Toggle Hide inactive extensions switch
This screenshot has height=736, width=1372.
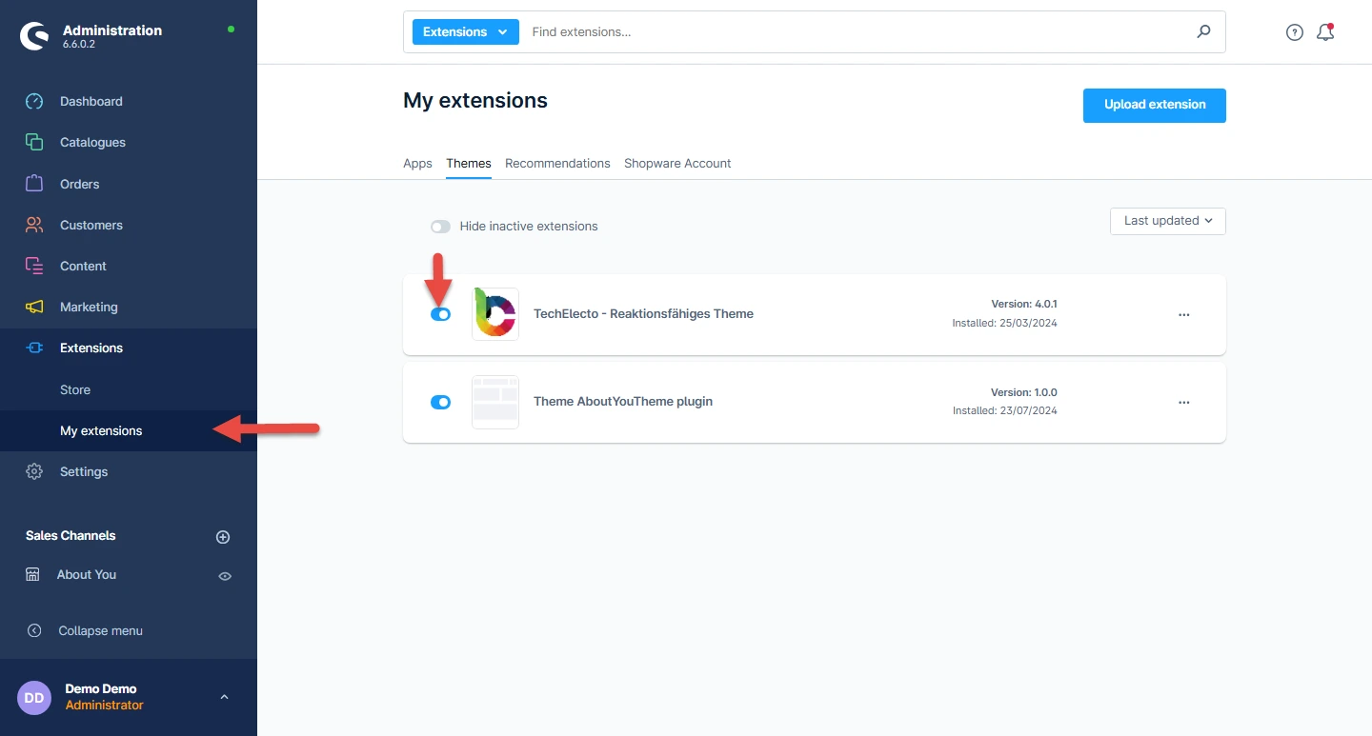click(x=440, y=227)
